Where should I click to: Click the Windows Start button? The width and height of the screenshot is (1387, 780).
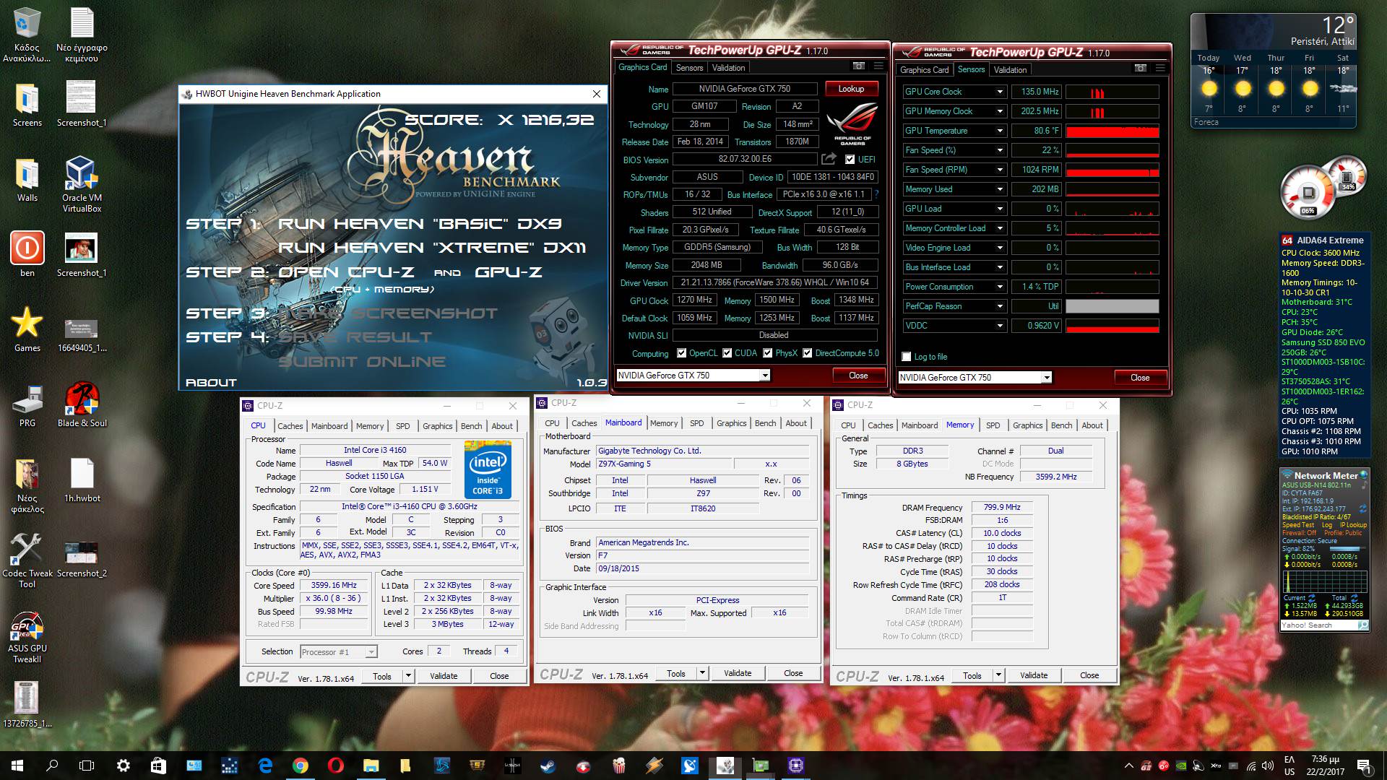tap(17, 766)
